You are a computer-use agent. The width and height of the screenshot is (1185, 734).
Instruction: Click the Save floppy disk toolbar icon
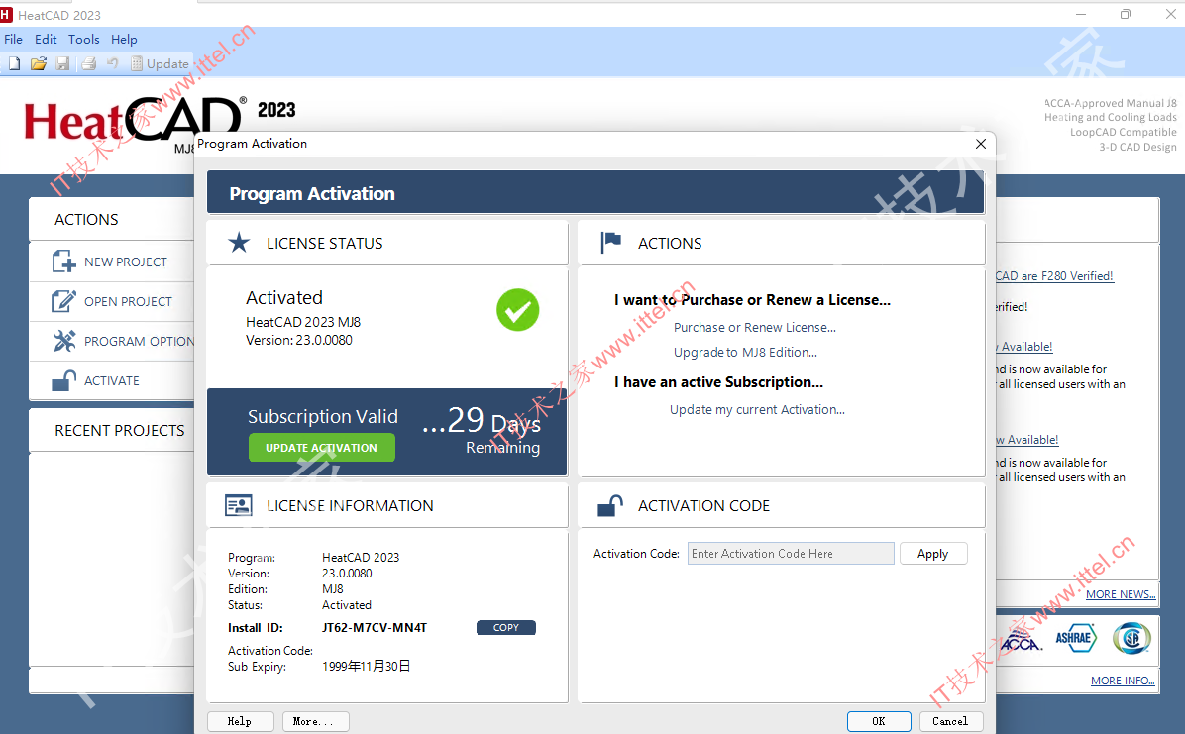62,63
